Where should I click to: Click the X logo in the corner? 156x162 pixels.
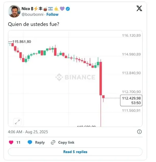(x=139, y=8)
